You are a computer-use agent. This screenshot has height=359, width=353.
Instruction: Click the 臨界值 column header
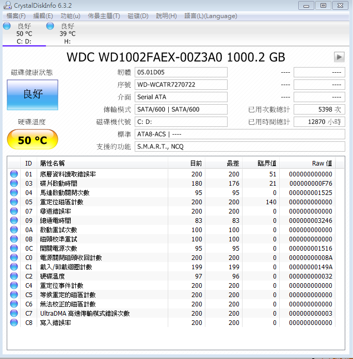pos(261,163)
